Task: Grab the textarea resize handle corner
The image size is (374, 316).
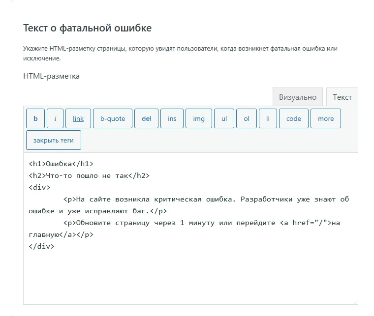Action: [355, 301]
